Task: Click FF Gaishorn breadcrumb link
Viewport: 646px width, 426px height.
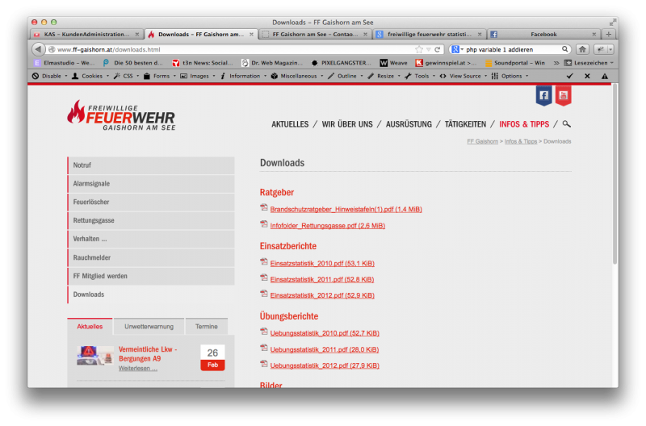Action: click(x=482, y=141)
